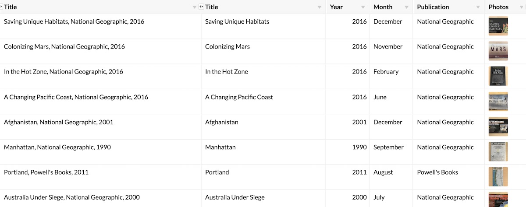Open the Saving Unique Habitats cover photo
526x207 pixels.
(x=498, y=26)
